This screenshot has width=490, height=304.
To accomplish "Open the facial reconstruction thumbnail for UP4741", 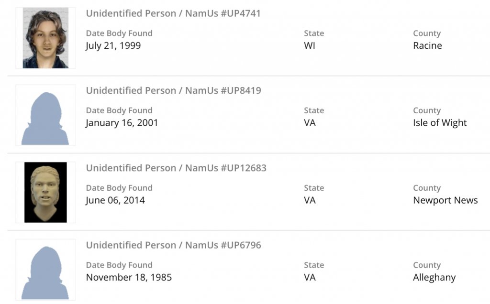I will coord(45,38).
